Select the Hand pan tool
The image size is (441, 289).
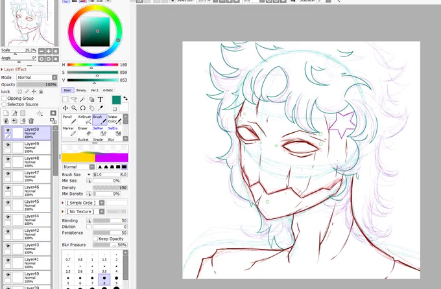[x=91, y=108]
